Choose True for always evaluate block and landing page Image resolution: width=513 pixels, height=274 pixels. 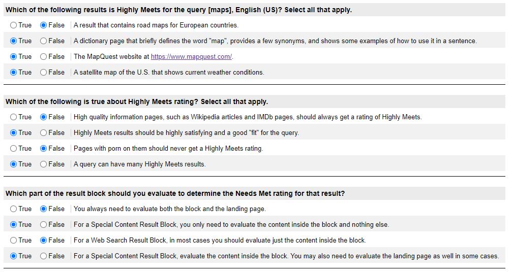tap(13, 209)
